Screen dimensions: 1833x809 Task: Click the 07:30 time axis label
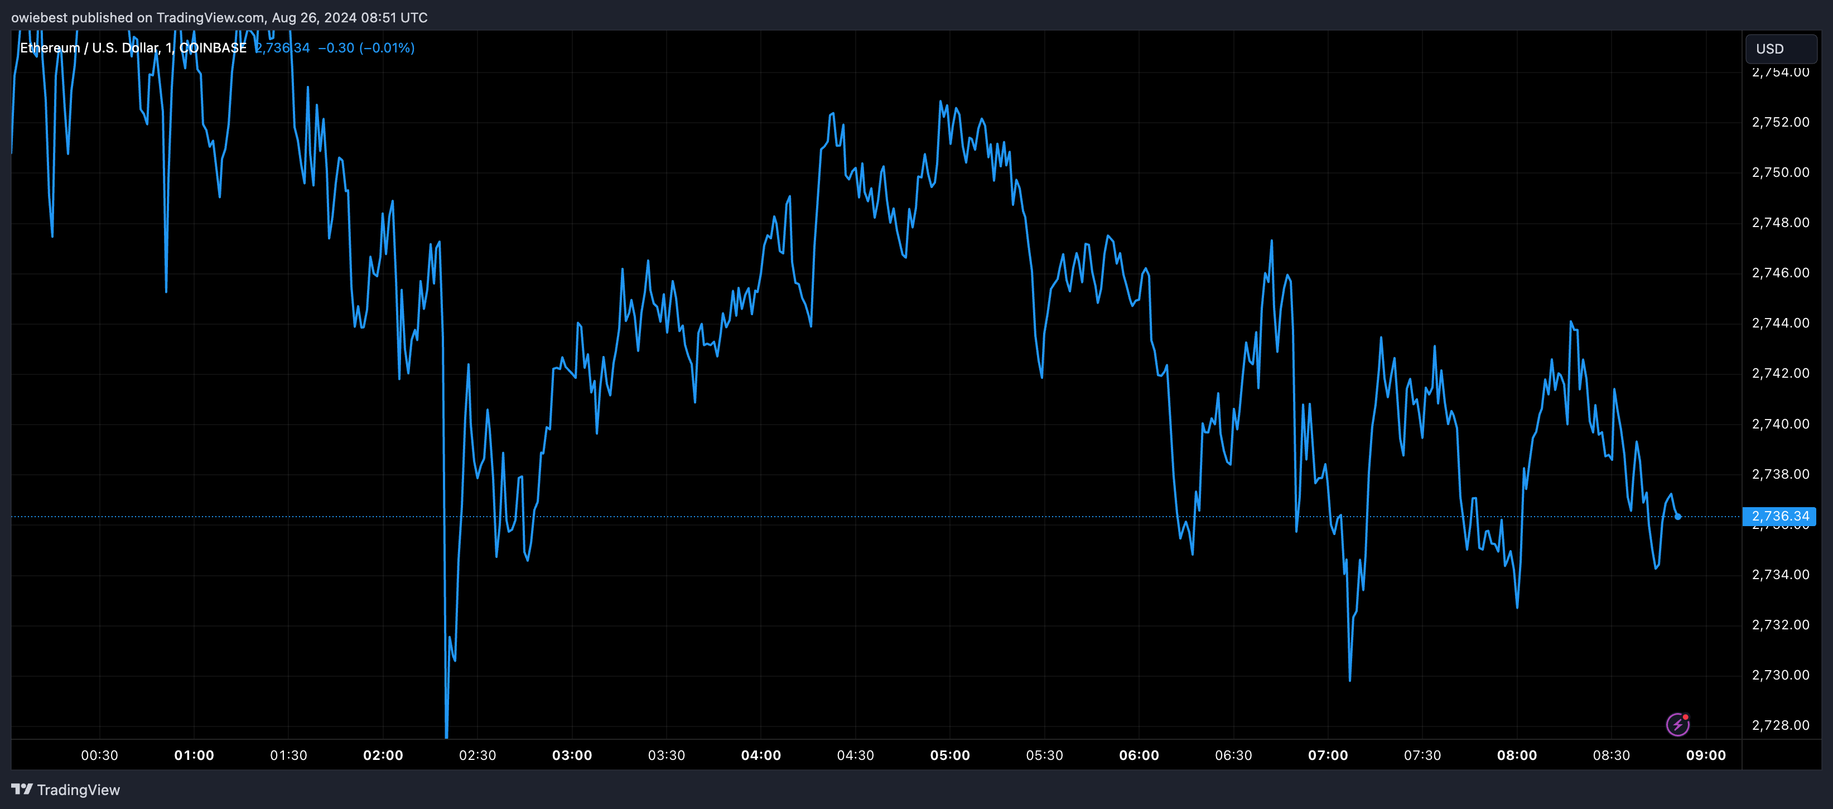[x=1422, y=755]
